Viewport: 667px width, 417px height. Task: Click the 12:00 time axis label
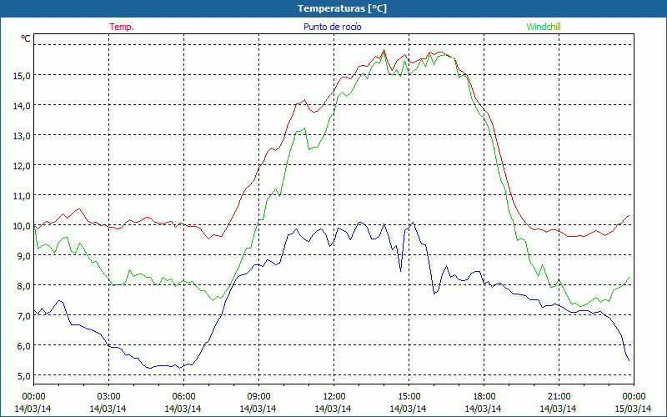[334, 397]
